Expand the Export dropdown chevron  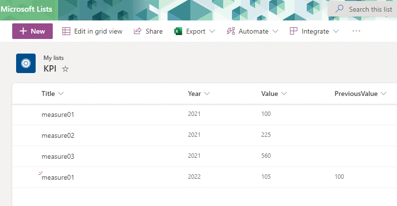click(212, 31)
